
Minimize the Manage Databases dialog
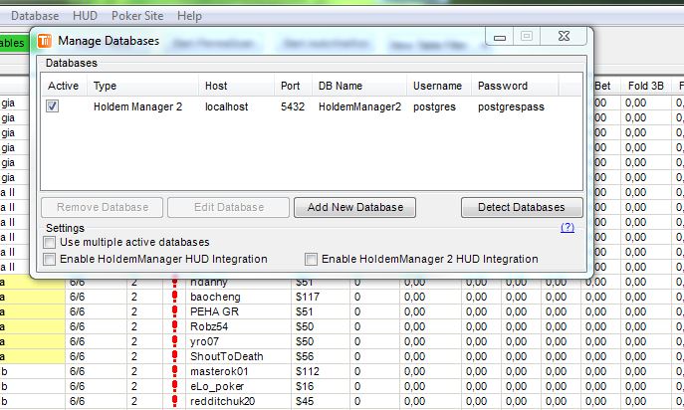(500, 37)
